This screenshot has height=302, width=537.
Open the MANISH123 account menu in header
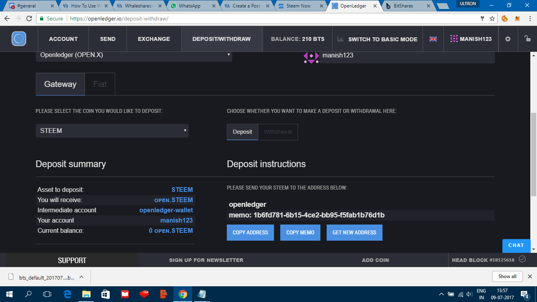point(471,39)
